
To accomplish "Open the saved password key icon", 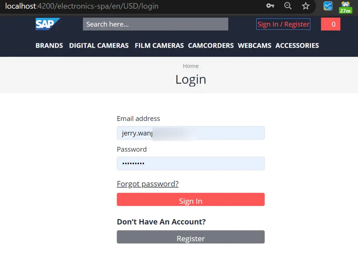I will (x=270, y=6).
